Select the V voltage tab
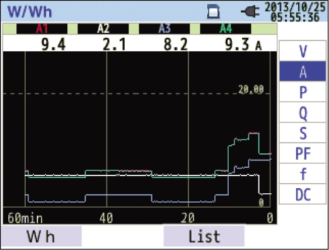The height and width of the screenshot is (250, 329). click(303, 51)
